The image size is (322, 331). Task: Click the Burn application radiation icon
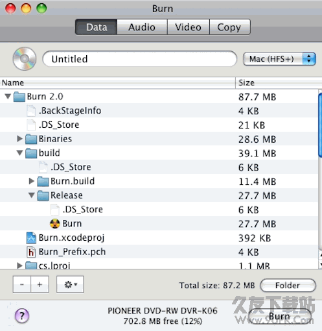click(x=55, y=223)
